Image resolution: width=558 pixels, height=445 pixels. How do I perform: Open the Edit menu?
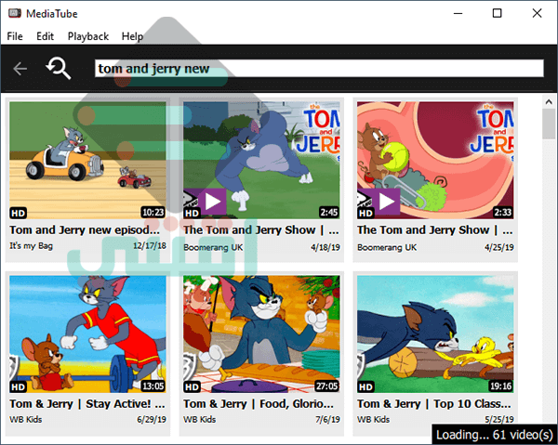[45, 36]
